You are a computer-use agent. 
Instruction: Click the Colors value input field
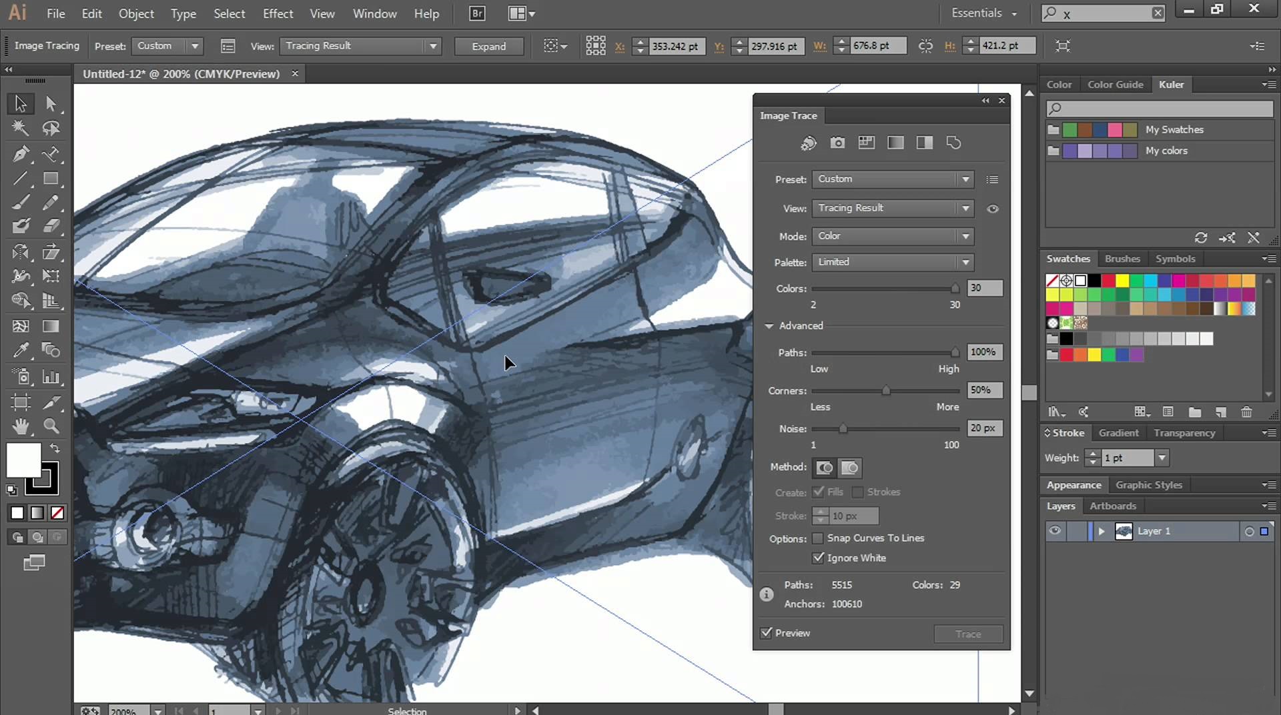pyautogui.click(x=984, y=288)
